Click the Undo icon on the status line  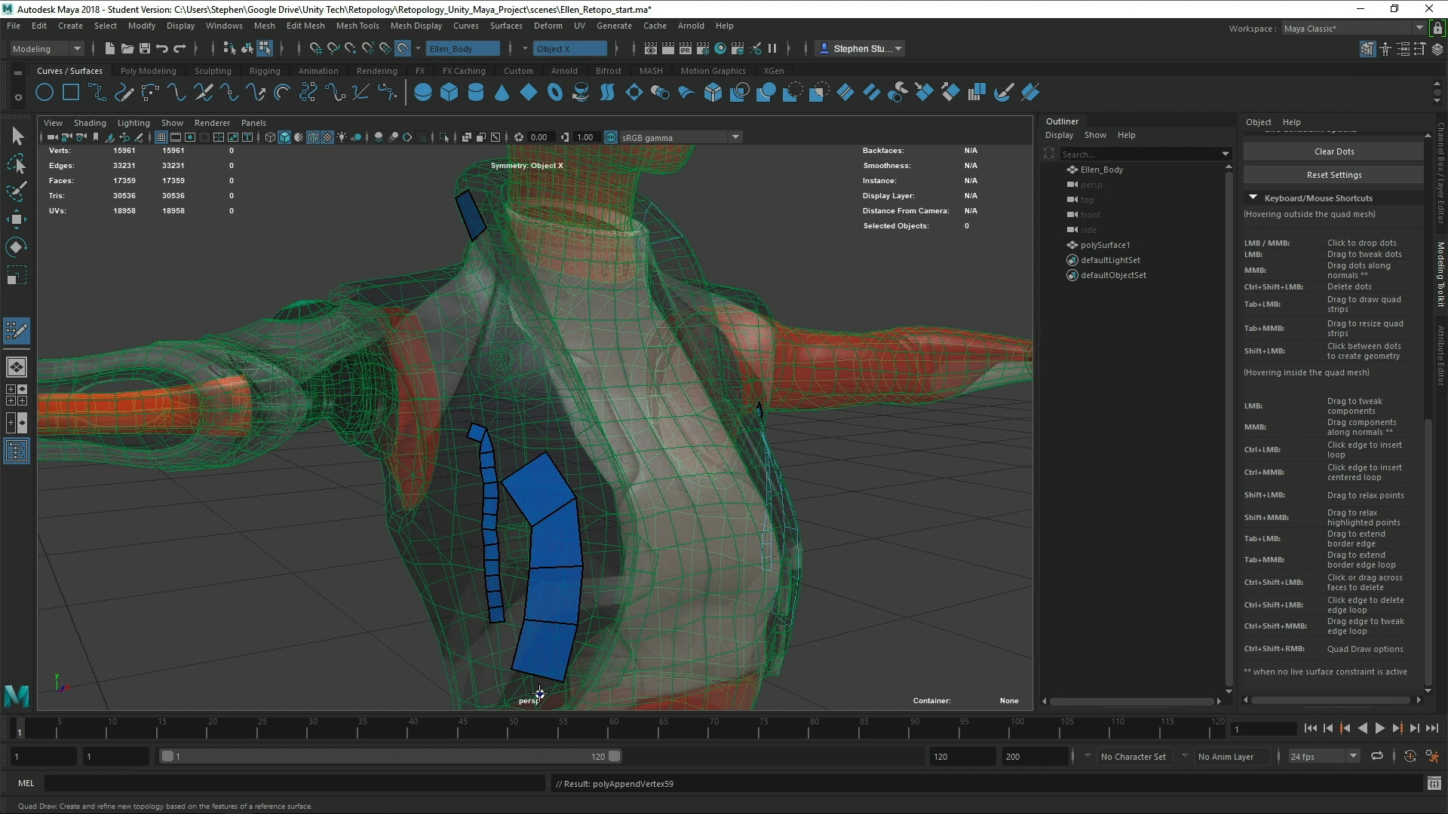161,48
